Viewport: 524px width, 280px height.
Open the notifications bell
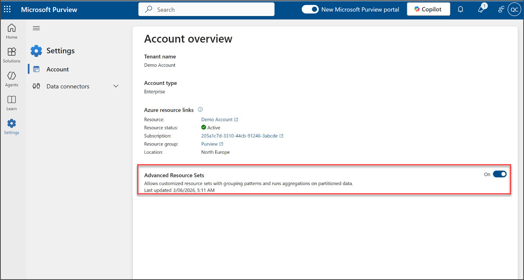(x=460, y=9)
